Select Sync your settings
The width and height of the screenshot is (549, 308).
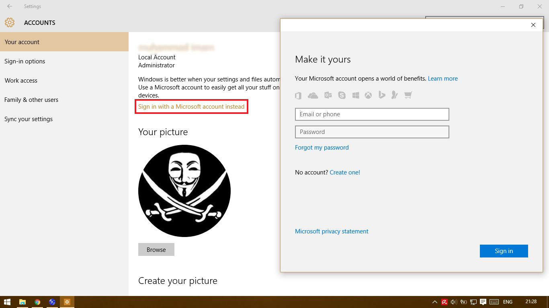pos(28,119)
